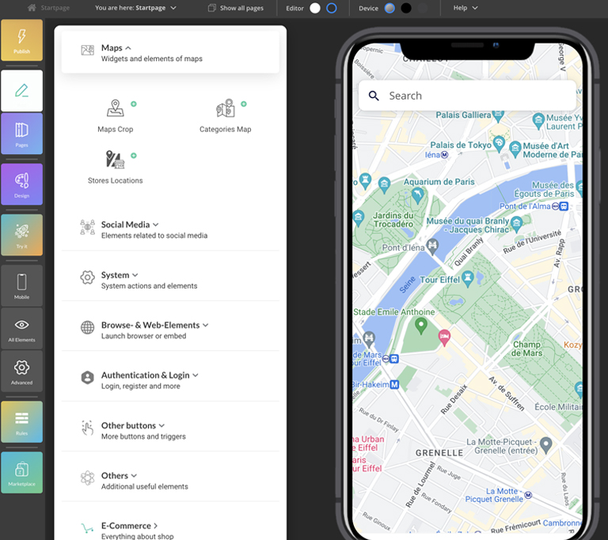Select the dark grey Device color option
The image size is (608, 540).
[x=422, y=8]
